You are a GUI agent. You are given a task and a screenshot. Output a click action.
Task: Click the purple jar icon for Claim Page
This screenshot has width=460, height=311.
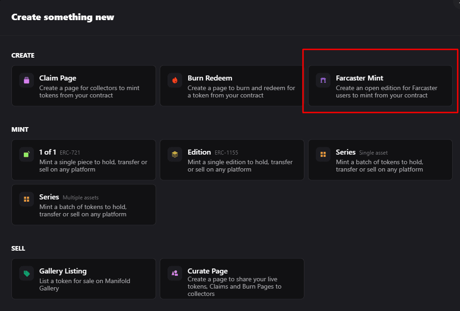(27, 80)
